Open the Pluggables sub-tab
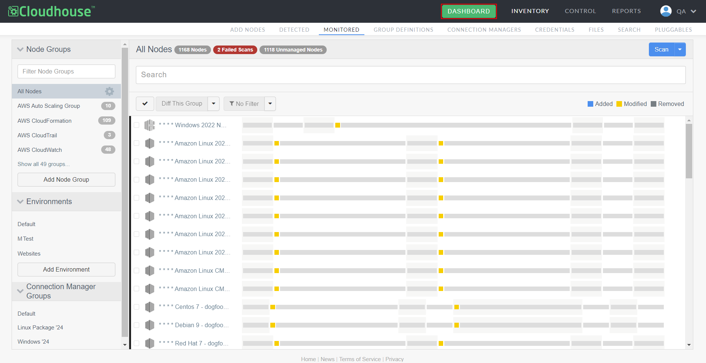This screenshot has height=363, width=706. tap(674, 30)
